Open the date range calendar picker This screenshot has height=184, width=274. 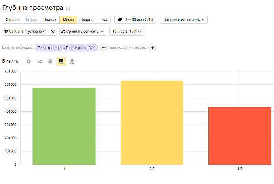click(x=135, y=19)
